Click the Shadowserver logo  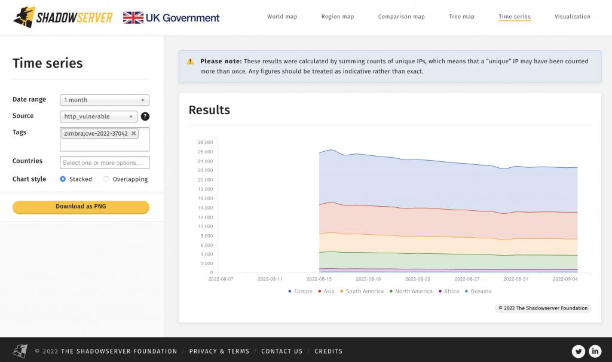63,17
